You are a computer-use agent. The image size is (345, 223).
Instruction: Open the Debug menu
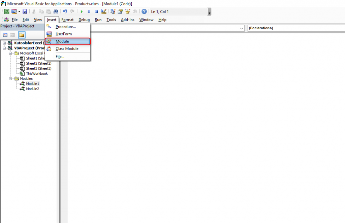84,20
